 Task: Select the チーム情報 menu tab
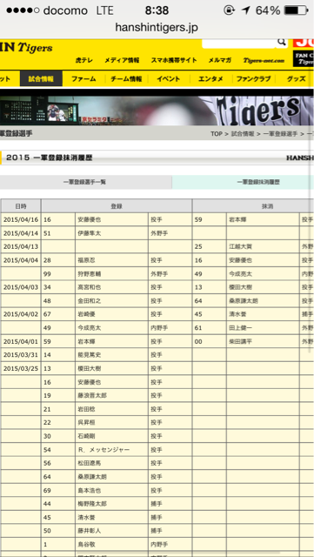point(126,78)
